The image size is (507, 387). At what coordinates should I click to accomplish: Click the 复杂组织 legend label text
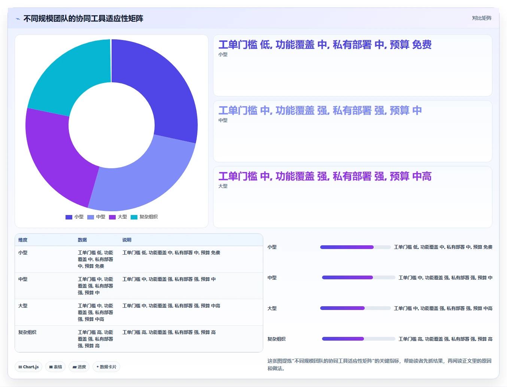coord(149,217)
